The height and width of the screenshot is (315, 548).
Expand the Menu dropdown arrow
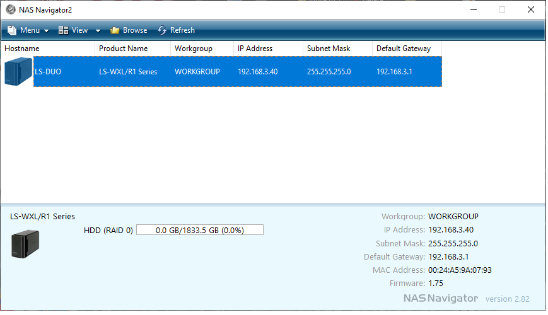[46, 31]
